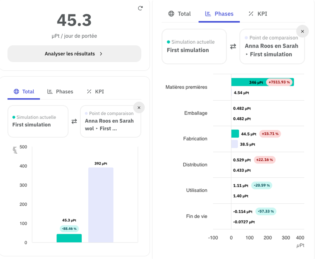
Task: Remove comparison point in right Phases panel
Action: point(303,31)
